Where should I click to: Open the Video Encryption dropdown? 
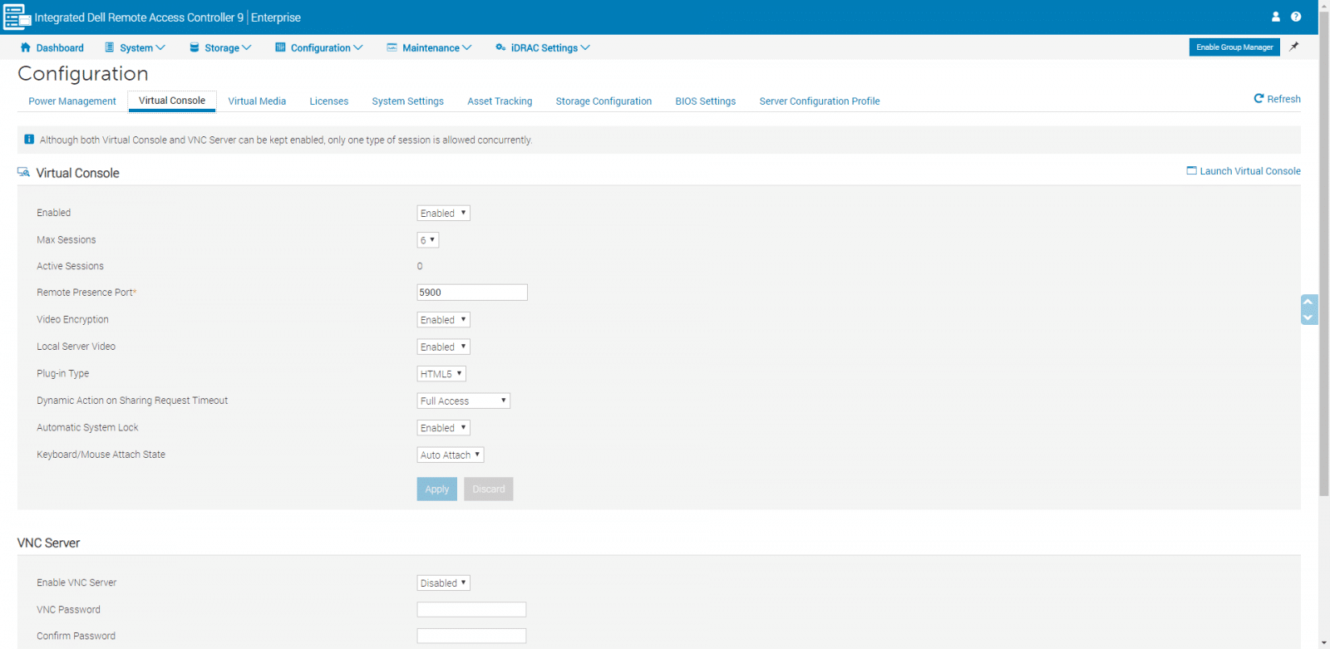443,320
